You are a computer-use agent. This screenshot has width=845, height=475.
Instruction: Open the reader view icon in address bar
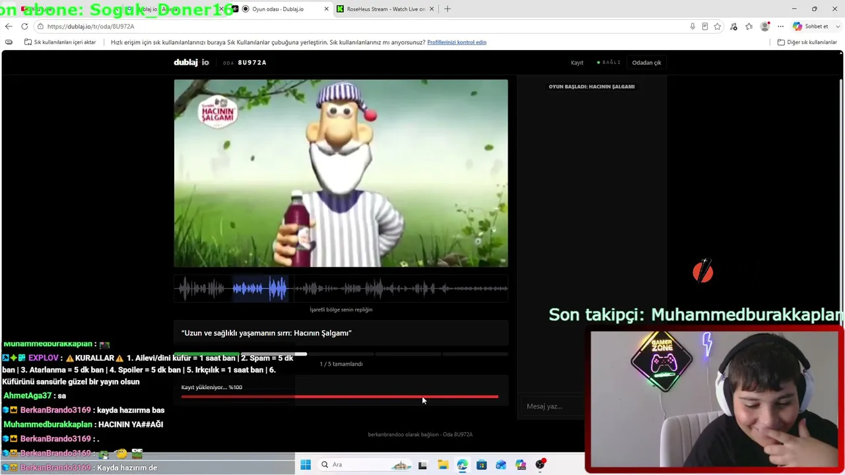click(705, 26)
